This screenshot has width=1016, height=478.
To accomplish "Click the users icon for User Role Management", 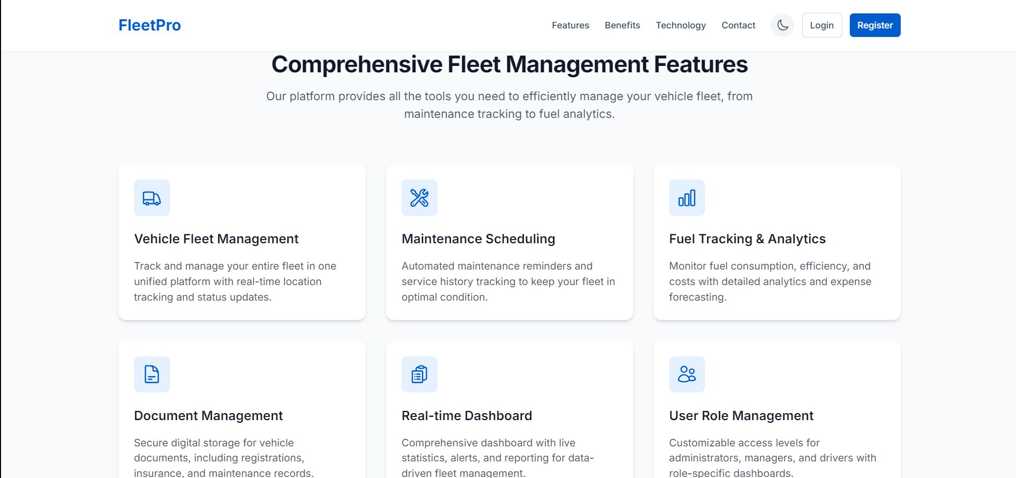I will pos(687,374).
